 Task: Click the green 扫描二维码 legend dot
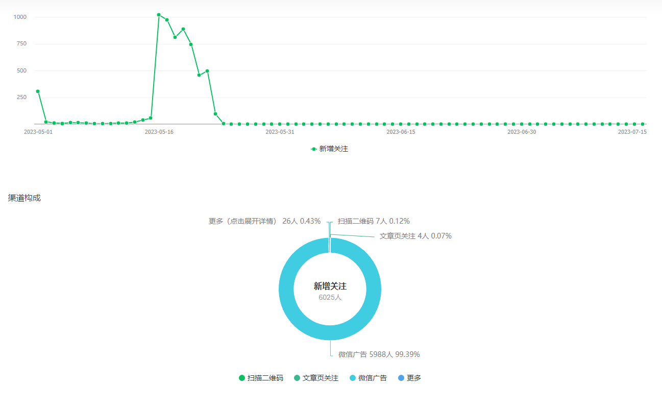[242, 378]
